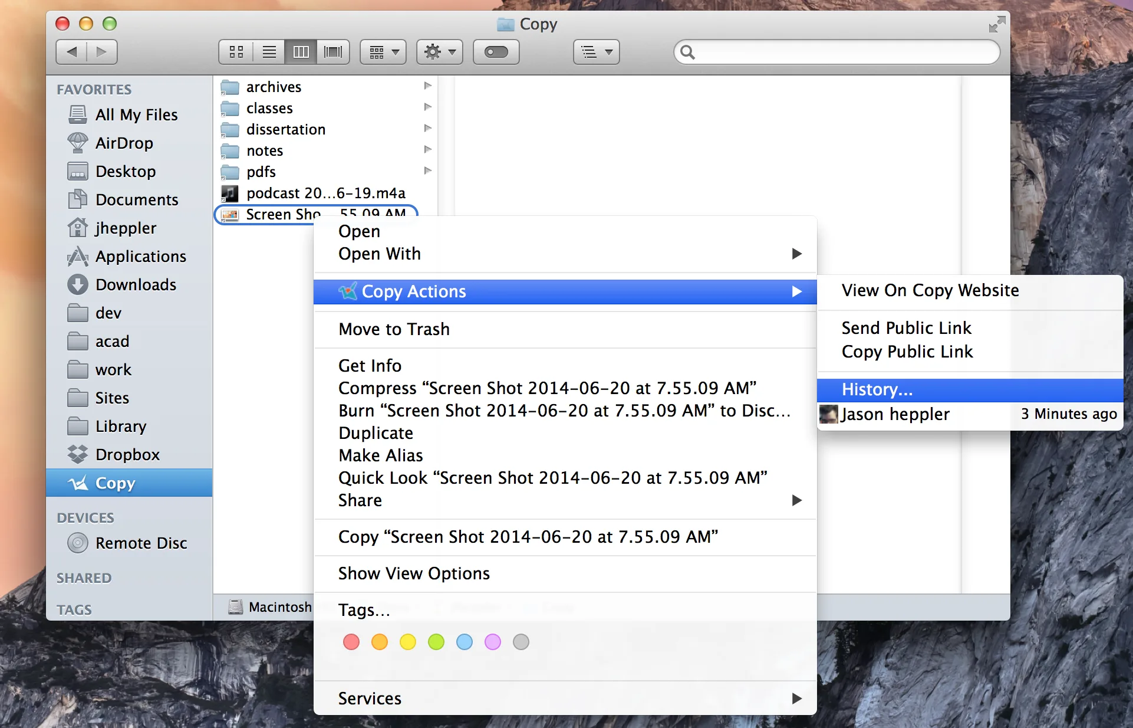This screenshot has height=728, width=1133.
Task: Choose Move to Trash
Action: point(565,329)
